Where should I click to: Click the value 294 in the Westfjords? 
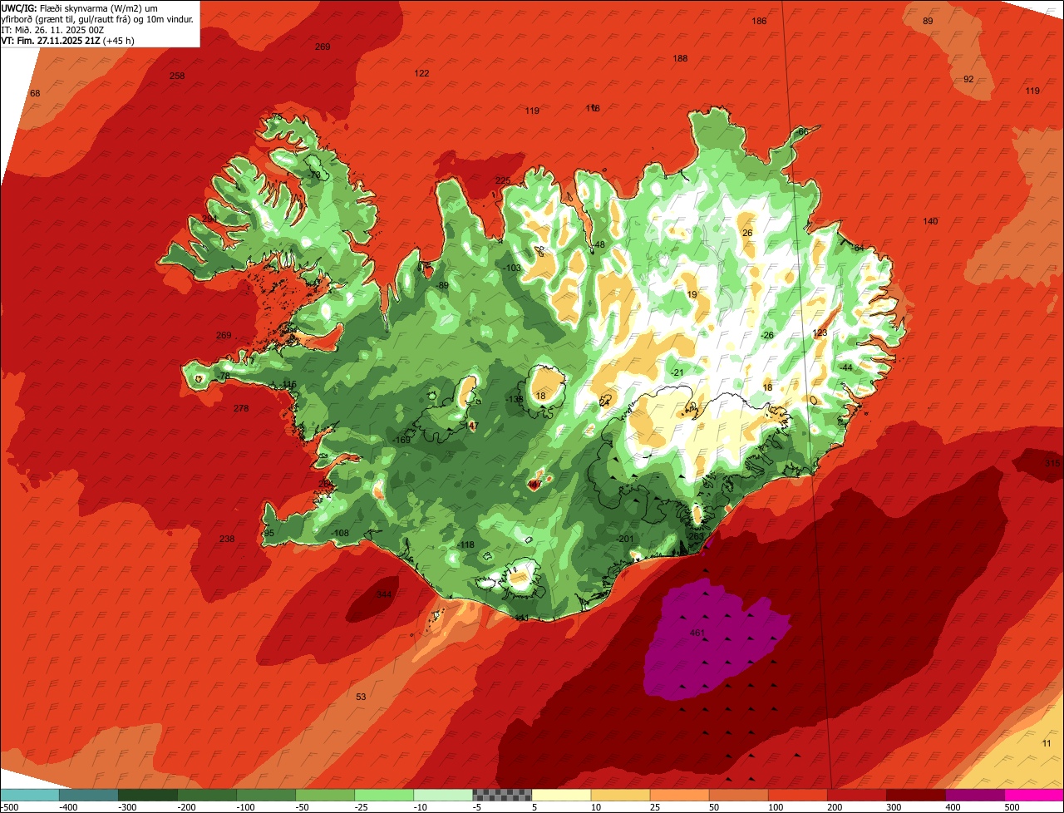(209, 219)
